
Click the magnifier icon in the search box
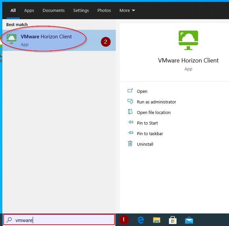coord(10,220)
